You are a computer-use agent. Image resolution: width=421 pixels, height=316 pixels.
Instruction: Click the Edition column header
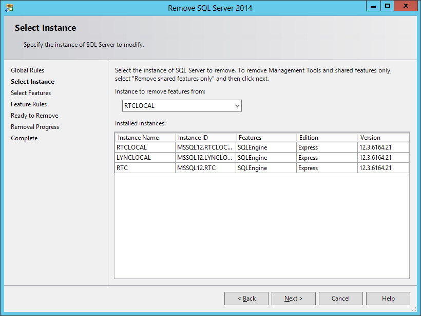(327, 138)
